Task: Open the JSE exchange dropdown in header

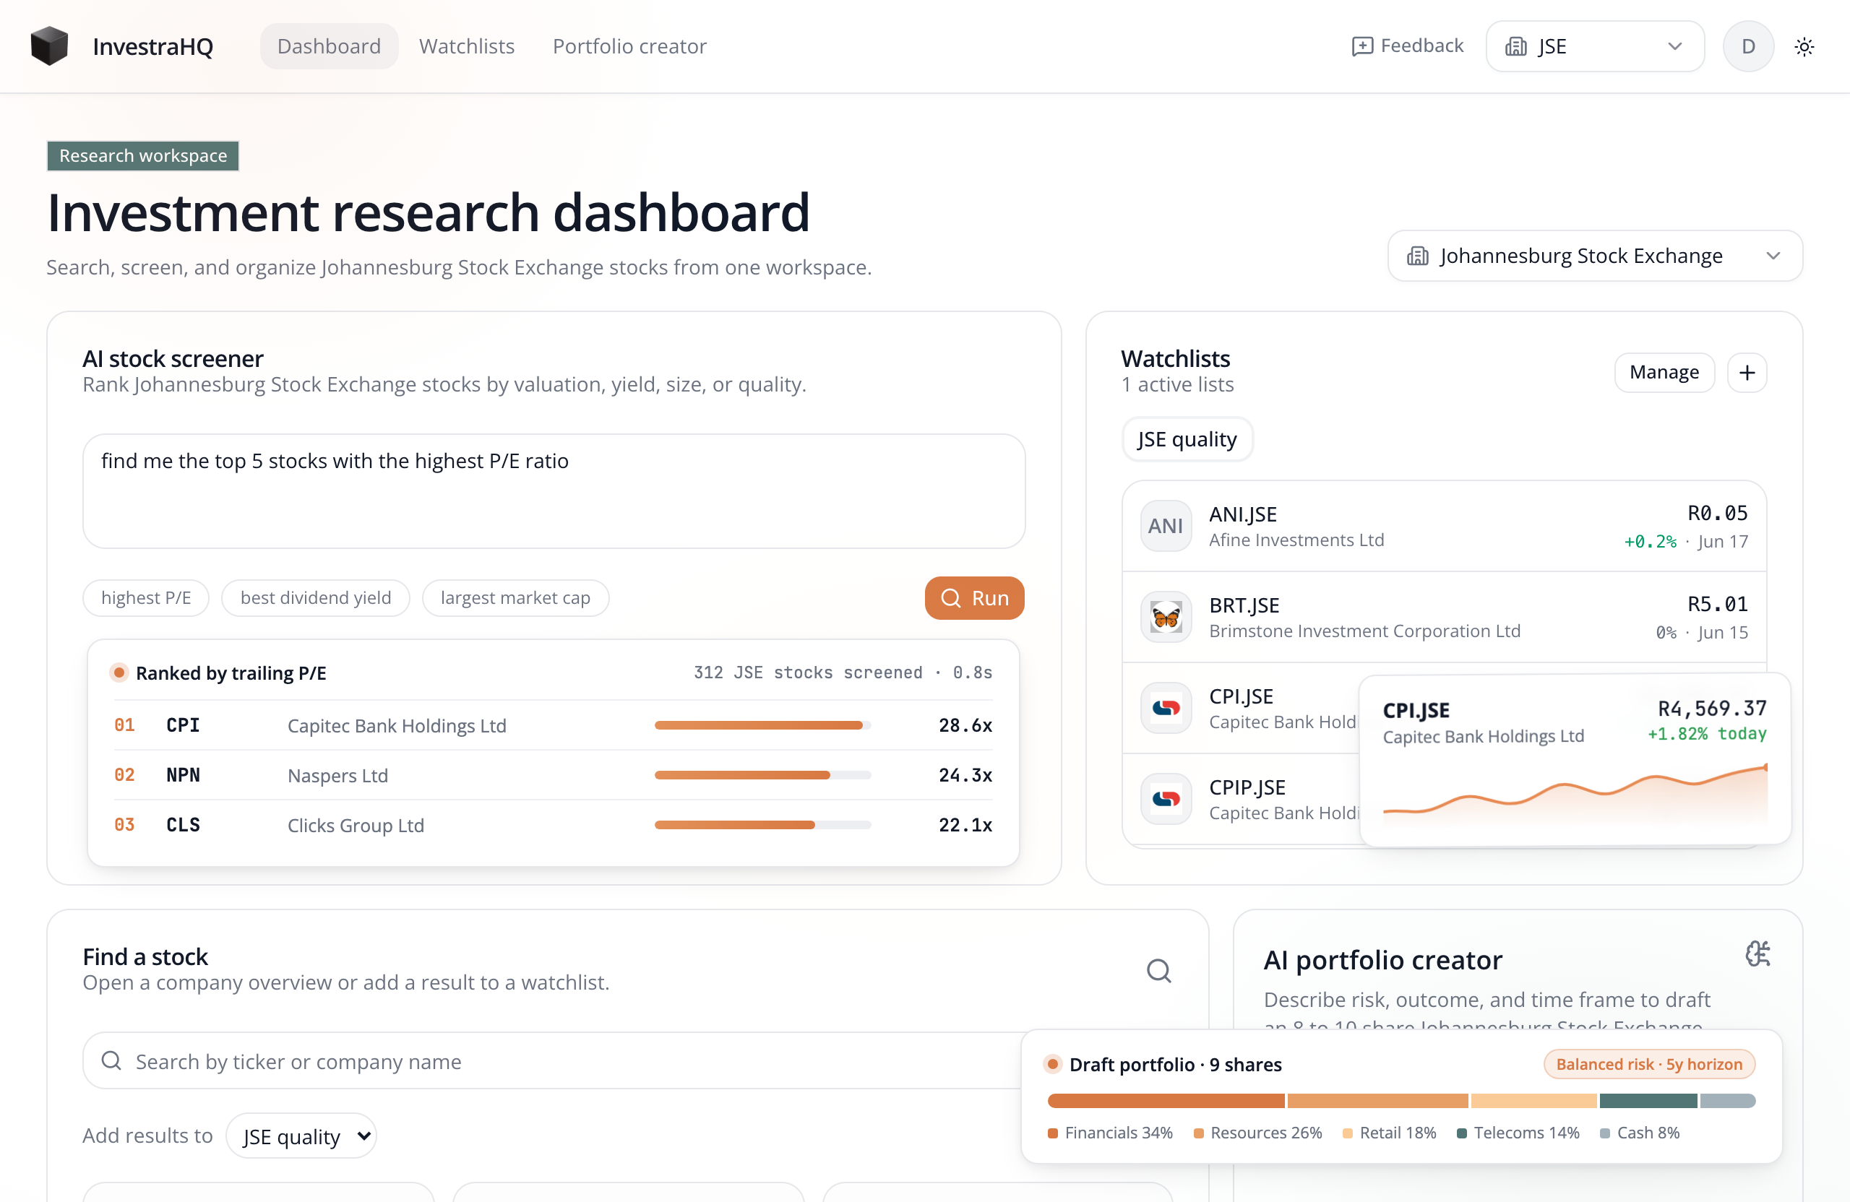Action: tap(1595, 47)
